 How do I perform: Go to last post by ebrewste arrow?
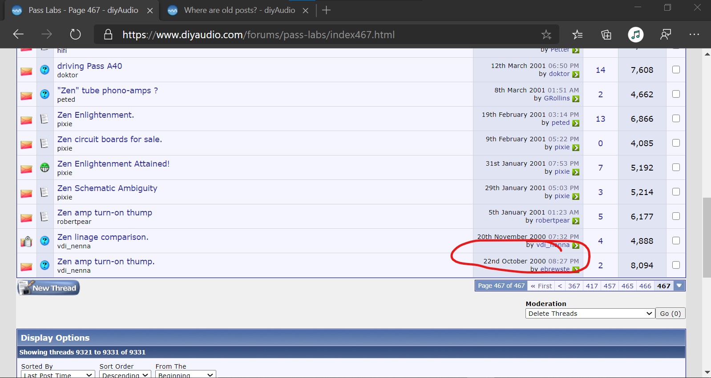pyautogui.click(x=576, y=270)
